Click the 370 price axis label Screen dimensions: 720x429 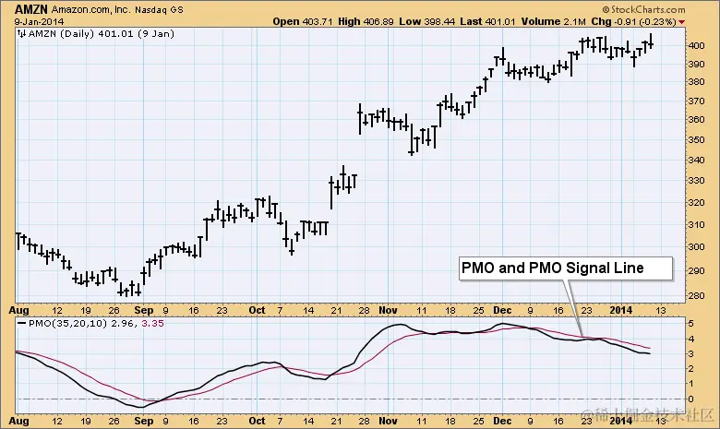click(x=696, y=101)
